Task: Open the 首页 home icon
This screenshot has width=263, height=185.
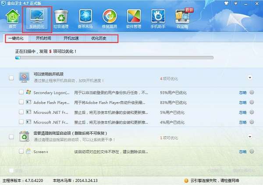Action: pos(13,18)
